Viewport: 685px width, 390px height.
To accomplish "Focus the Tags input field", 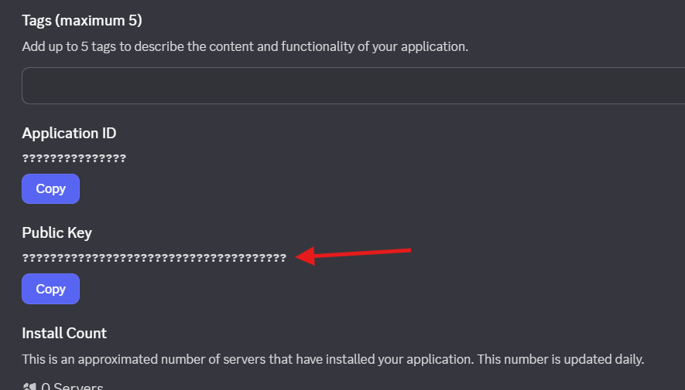I will coord(353,86).
